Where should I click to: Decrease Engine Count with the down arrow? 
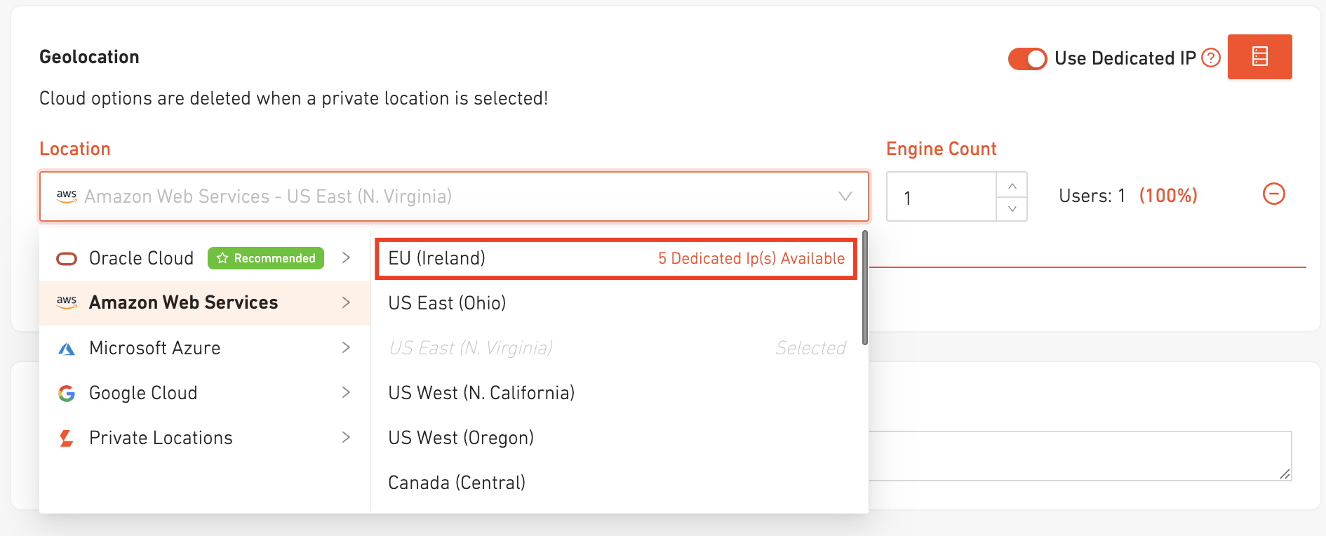pos(1012,209)
